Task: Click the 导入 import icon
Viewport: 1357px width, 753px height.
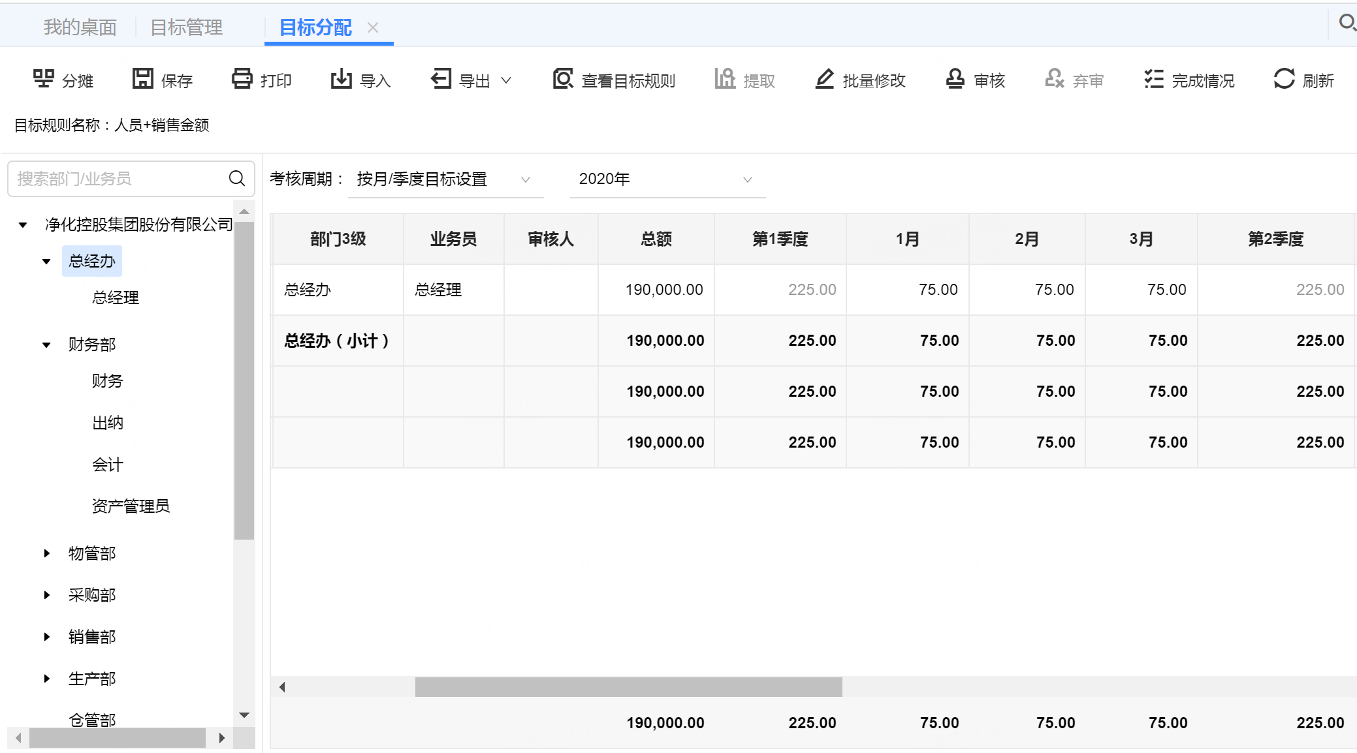Action: [x=341, y=79]
